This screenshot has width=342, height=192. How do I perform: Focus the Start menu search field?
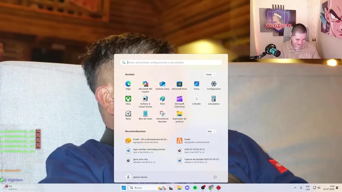pyautogui.click(x=171, y=62)
